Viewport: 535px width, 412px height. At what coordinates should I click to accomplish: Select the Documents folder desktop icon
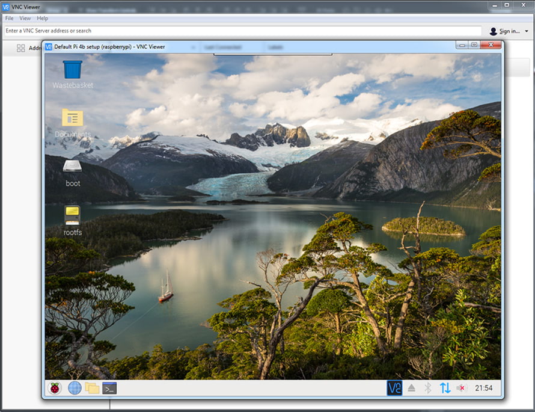[72, 118]
